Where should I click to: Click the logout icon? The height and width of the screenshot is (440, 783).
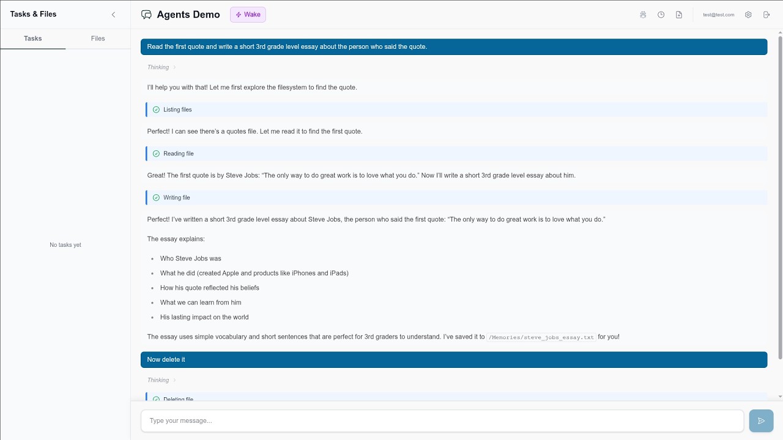click(766, 15)
